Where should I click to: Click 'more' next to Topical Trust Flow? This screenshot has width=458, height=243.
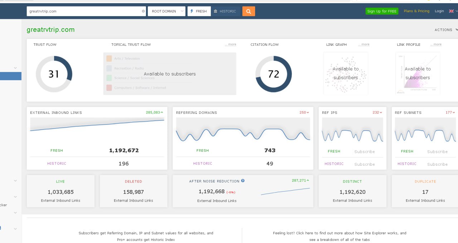[232, 44]
